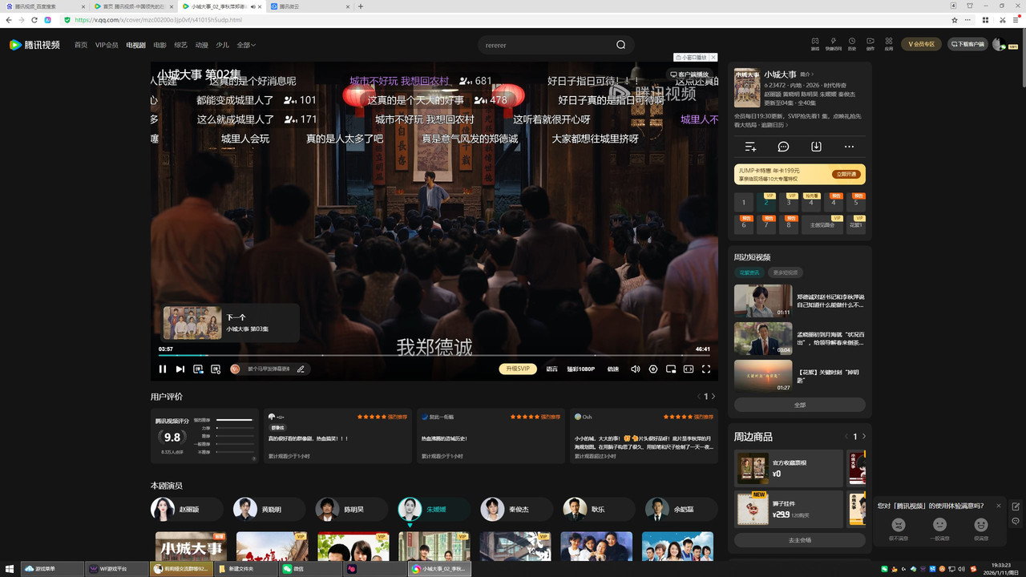The image size is (1026, 577).
Task: Go to next page of 用户评价
Action: click(713, 396)
